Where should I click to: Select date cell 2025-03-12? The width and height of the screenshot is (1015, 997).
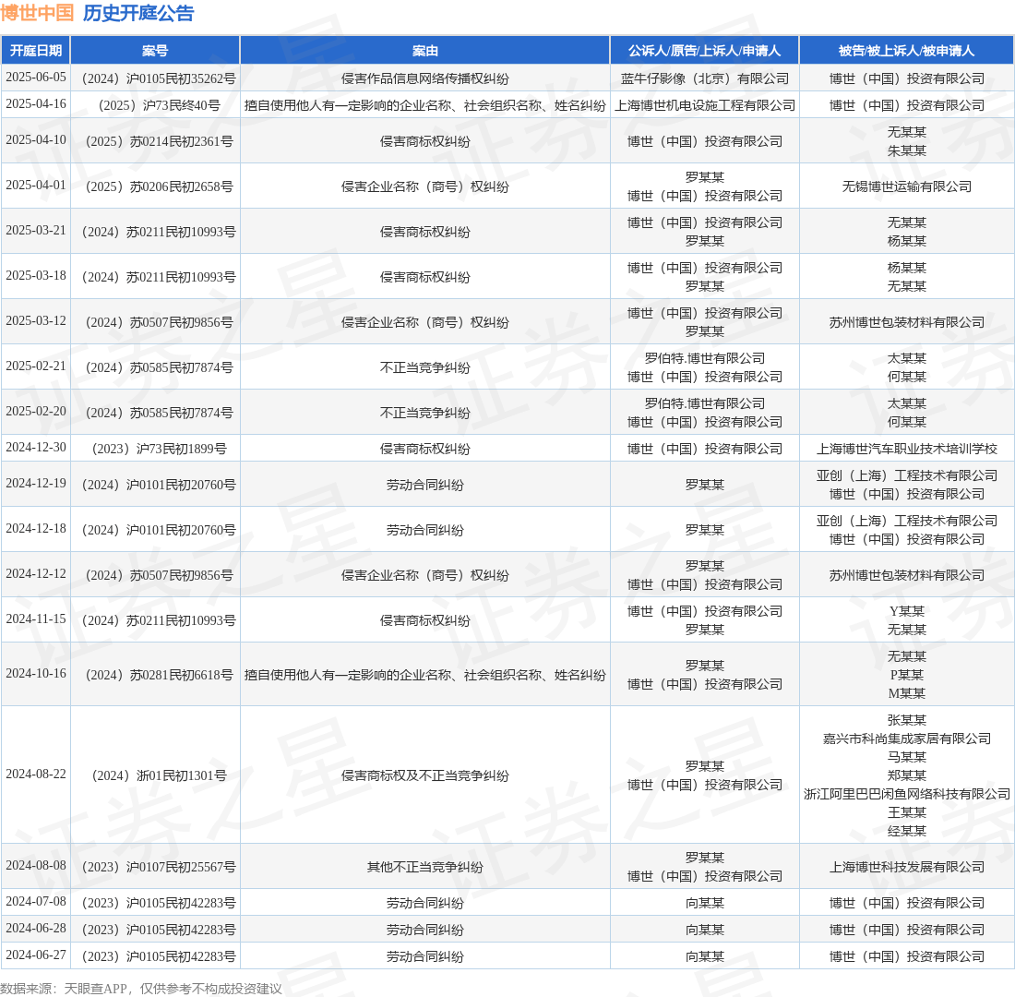pos(36,321)
